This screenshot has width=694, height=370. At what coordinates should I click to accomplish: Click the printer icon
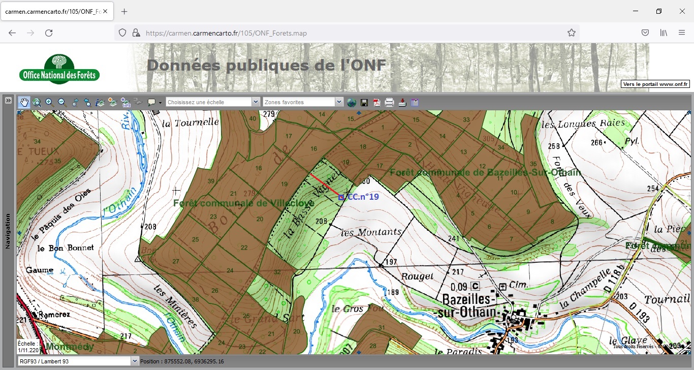[390, 102]
